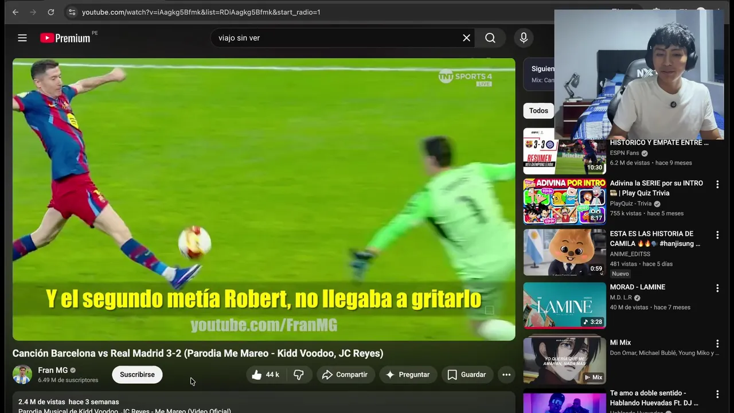Click ANIME_EDITSS channel name
This screenshot has width=734, height=413.
630,254
